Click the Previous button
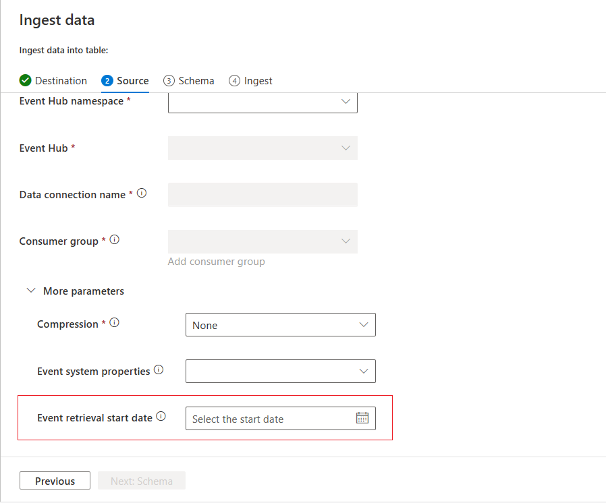606x503 pixels. click(x=55, y=481)
